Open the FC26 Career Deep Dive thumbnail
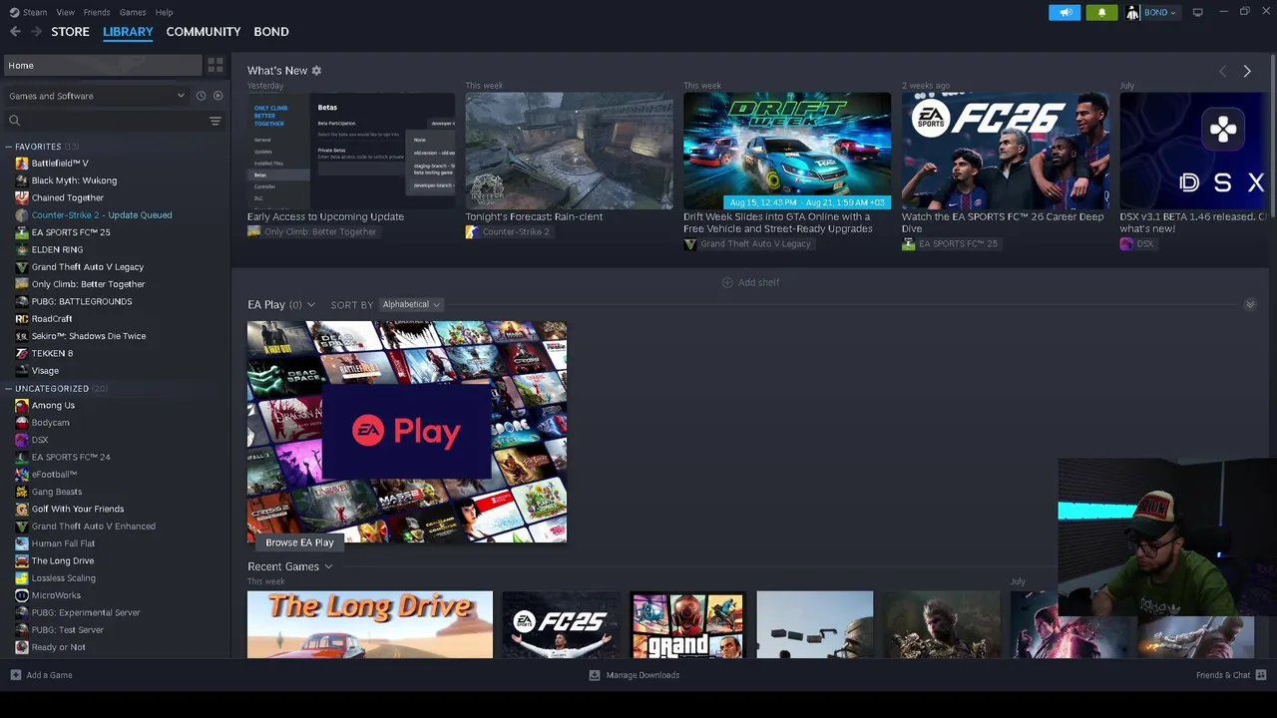The image size is (1277, 718). tap(1006, 151)
